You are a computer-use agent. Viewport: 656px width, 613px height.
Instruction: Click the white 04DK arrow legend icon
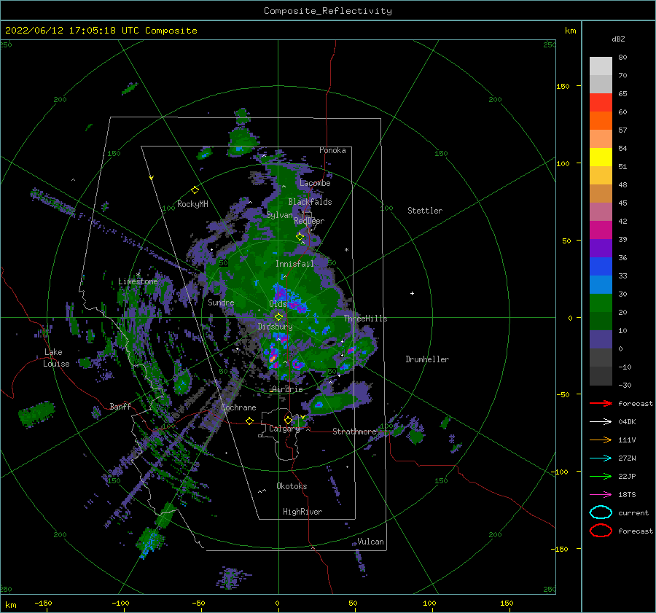pyautogui.click(x=601, y=422)
